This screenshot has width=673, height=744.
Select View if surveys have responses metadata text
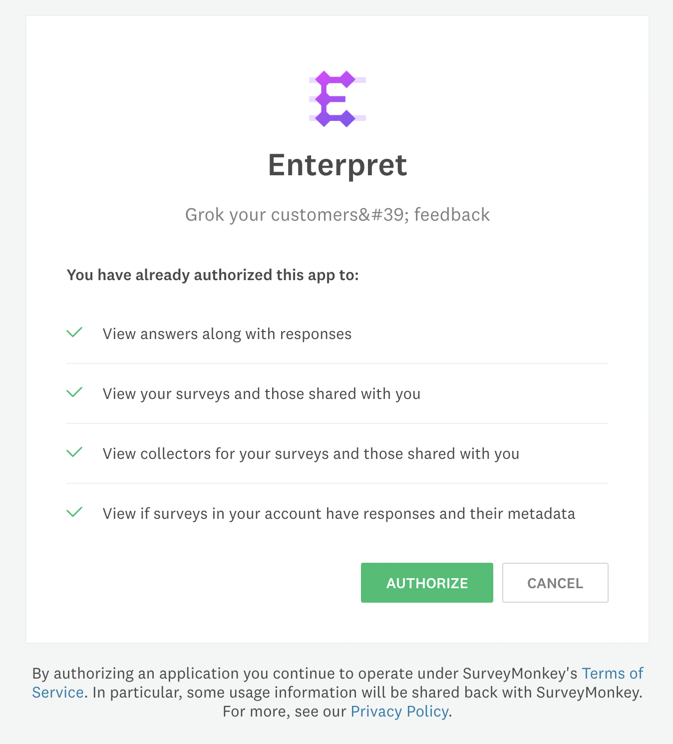point(339,514)
